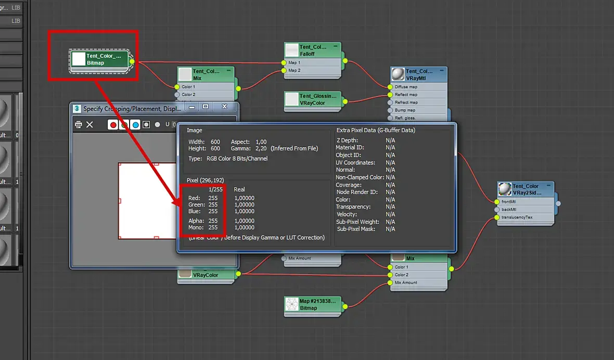Click the left crop handle on the bitmap preview
Image resolution: width=614 pixels, height=360 pixels.
click(120, 201)
